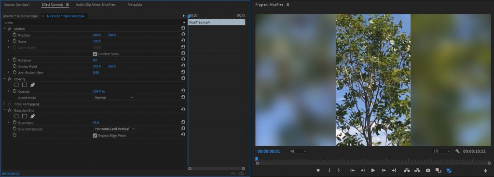Toggle Position animation stopwatch
Viewport: 494px width, 177px height.
14,35
